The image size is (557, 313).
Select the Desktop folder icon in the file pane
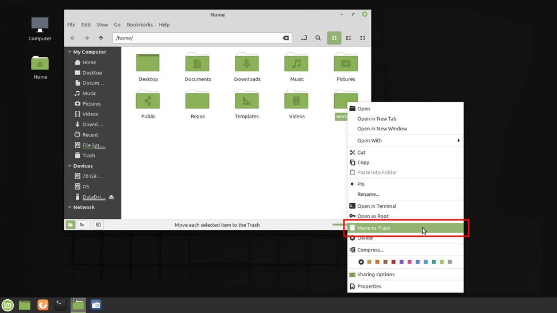148,63
